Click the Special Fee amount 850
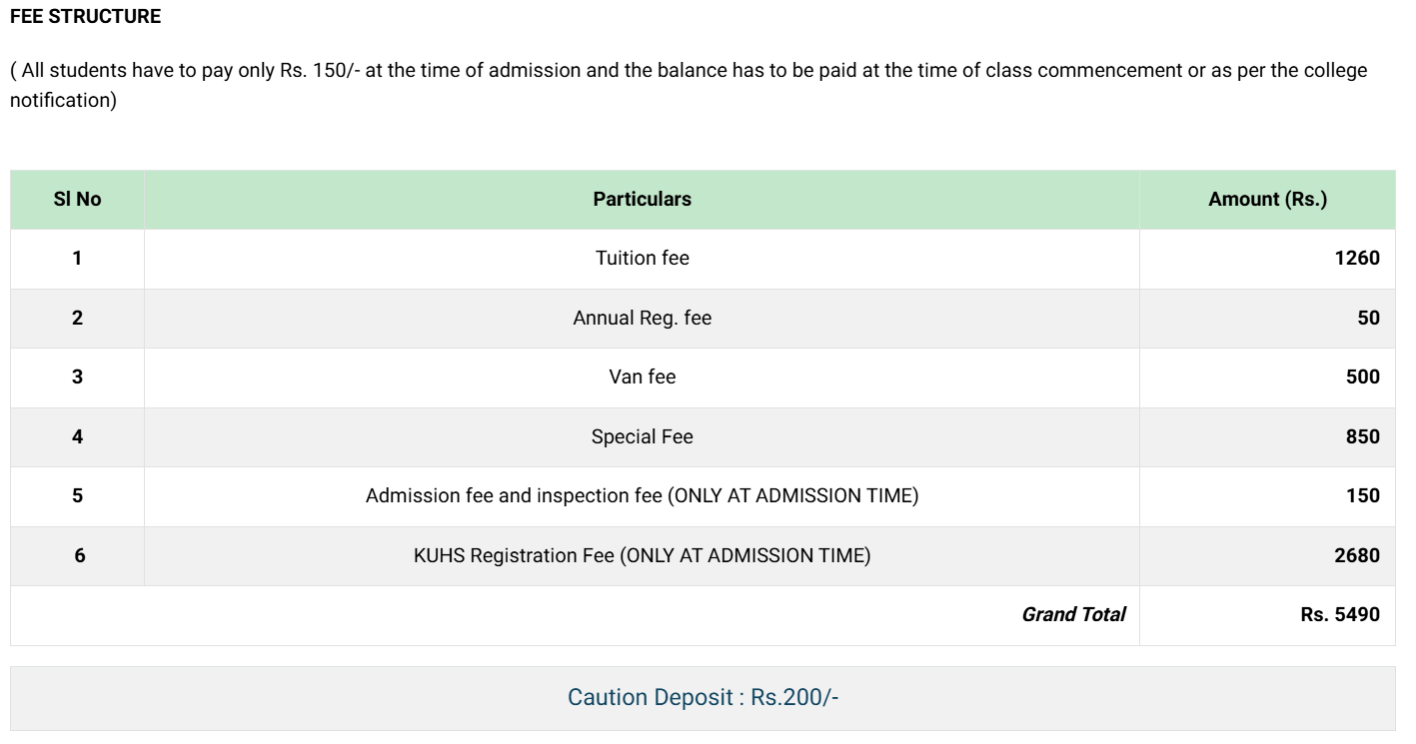 (1363, 436)
